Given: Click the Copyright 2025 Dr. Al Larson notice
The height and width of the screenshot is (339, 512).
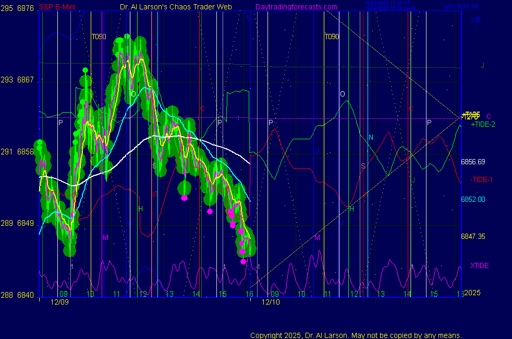Looking at the screenshot, I should (x=356, y=335).
